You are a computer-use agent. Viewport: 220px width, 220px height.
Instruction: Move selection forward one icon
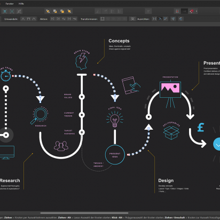62,11
